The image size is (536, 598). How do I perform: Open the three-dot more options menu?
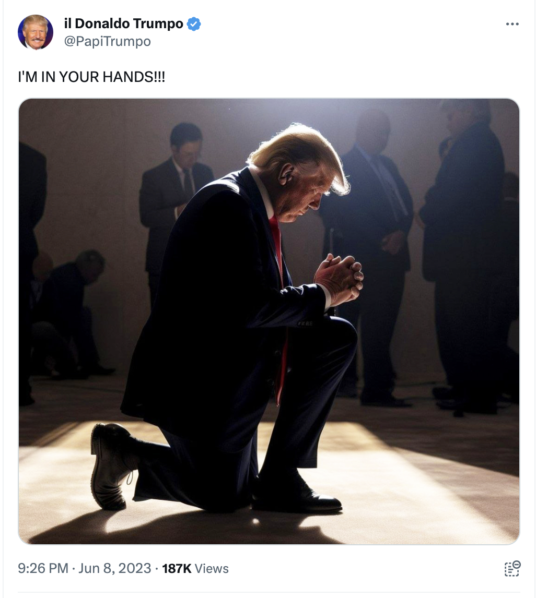512,24
